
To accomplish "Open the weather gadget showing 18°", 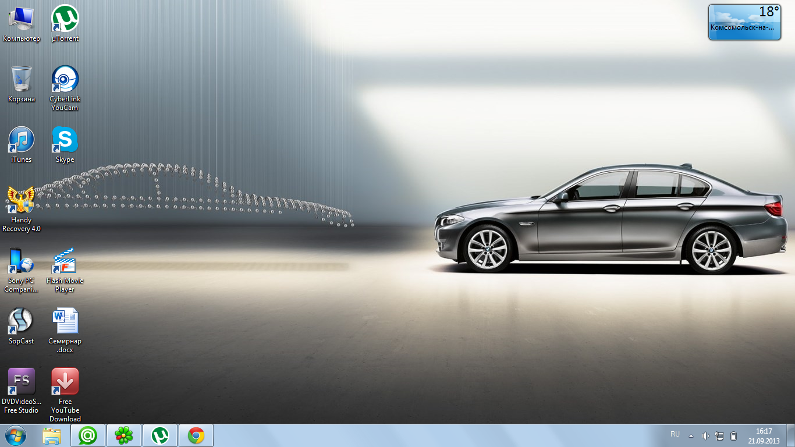I will click(744, 22).
